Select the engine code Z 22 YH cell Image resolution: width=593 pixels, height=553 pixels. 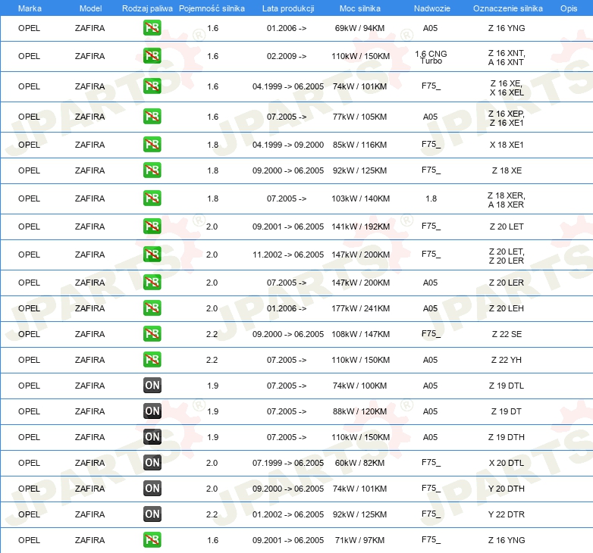click(x=507, y=360)
